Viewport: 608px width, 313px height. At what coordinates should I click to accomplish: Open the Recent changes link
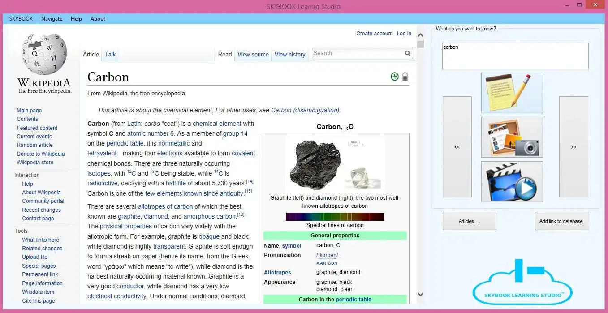pos(41,210)
